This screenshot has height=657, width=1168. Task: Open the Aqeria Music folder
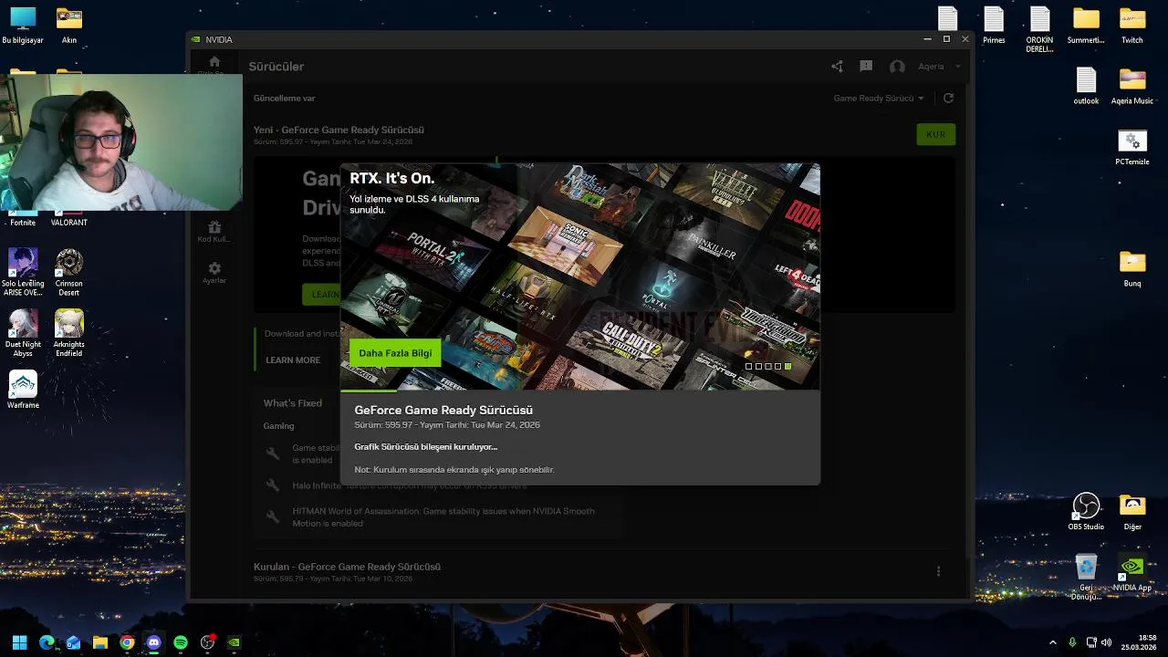(1132, 87)
